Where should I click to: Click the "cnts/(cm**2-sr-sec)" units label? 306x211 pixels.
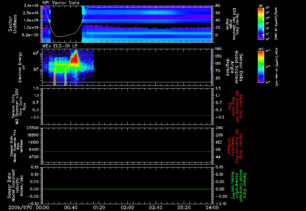[276, 24]
